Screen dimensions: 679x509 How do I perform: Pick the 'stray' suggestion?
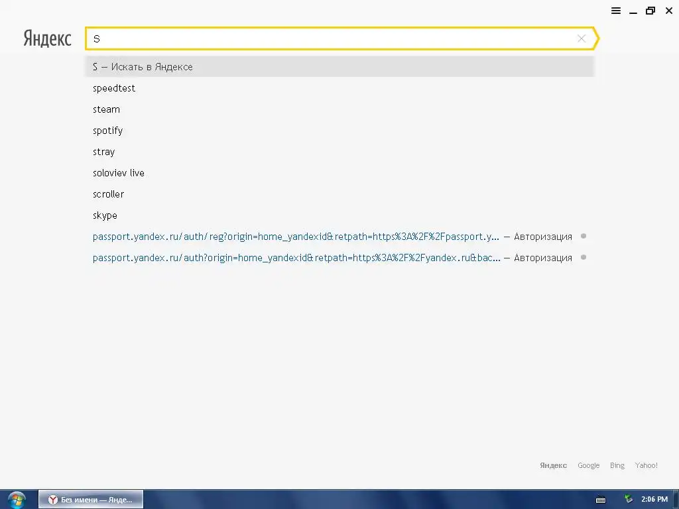point(103,152)
